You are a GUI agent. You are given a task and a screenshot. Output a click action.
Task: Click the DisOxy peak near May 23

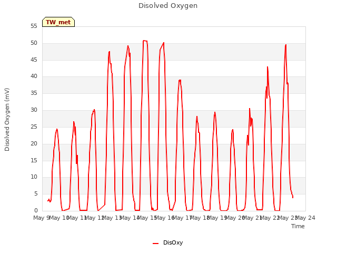[285, 45]
